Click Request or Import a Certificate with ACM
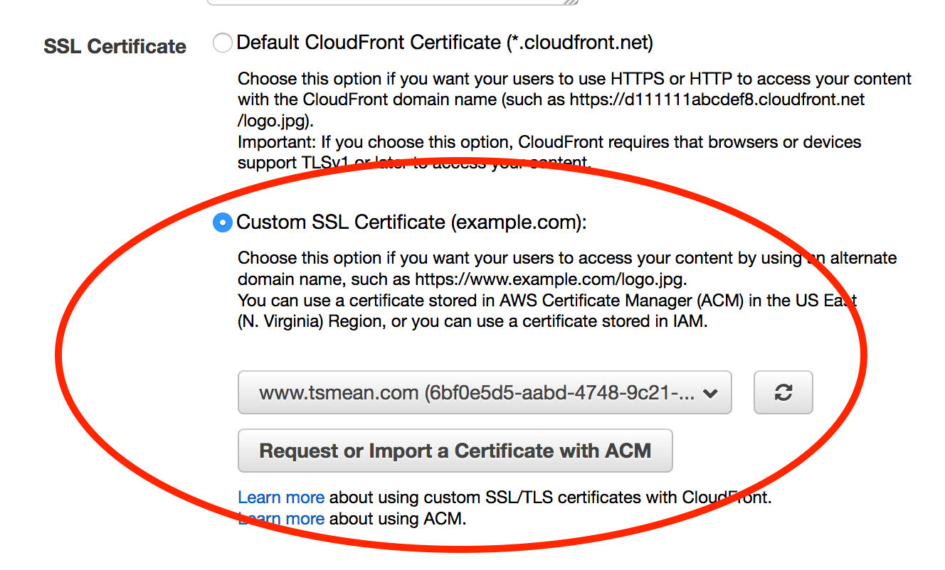The height and width of the screenshot is (570, 945). [x=455, y=451]
